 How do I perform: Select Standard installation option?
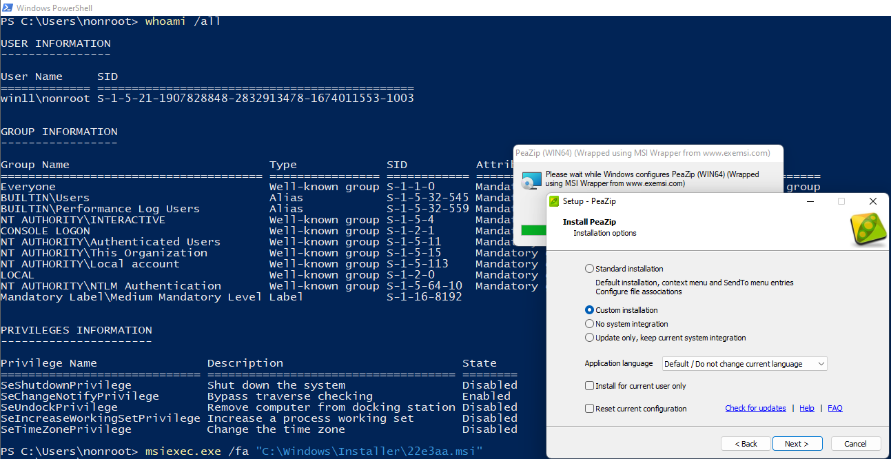click(624, 269)
